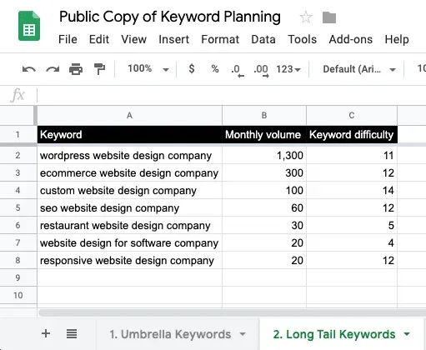Open the Google Sheets home icon
This screenshot has height=350, width=426.
(x=29, y=26)
